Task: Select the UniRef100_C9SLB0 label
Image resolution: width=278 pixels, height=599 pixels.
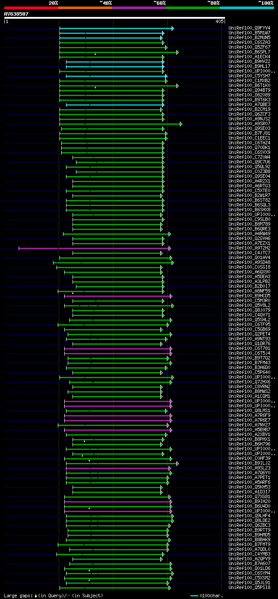Action: pyautogui.click(x=249, y=220)
